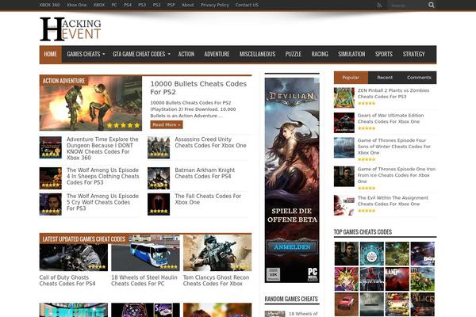
Task: Open the RSS feed icon
Action: coord(379,6)
